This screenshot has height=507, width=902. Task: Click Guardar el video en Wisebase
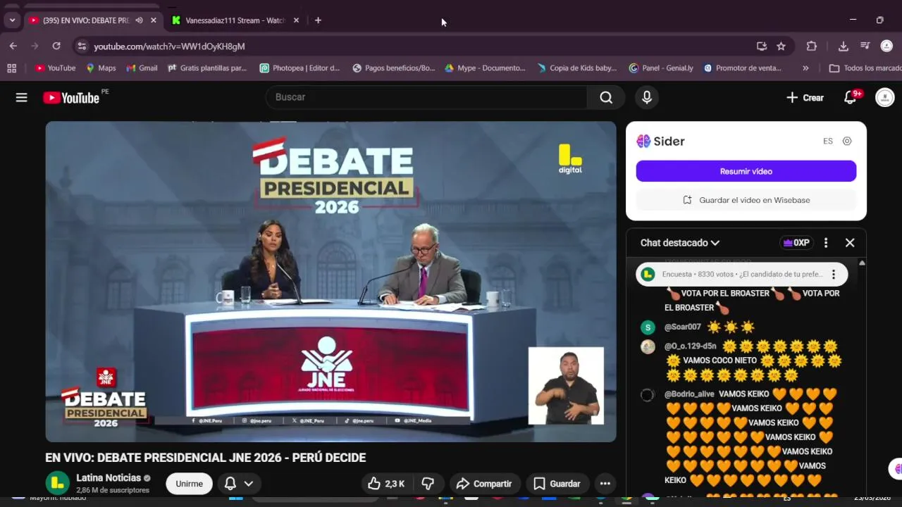tap(746, 200)
